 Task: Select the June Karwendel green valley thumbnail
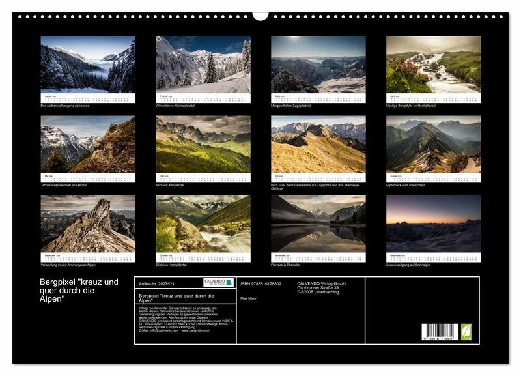click(x=203, y=144)
